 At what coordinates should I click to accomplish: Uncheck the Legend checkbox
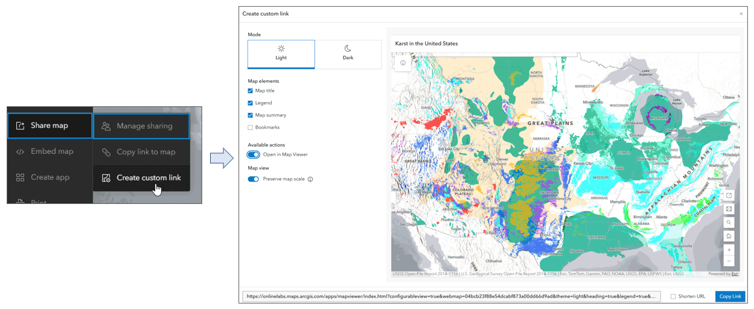pyautogui.click(x=251, y=103)
